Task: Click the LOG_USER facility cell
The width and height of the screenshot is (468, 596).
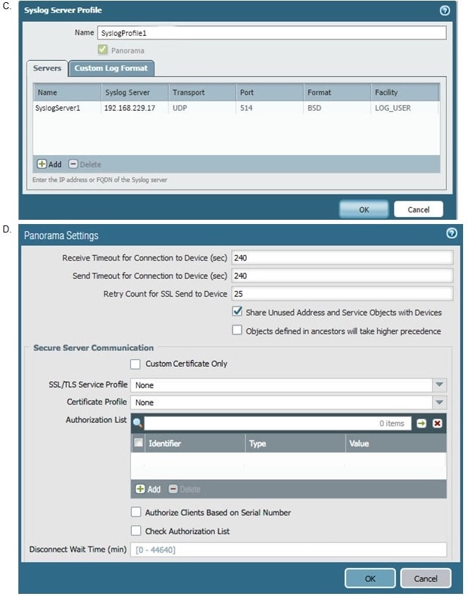Action: point(405,108)
